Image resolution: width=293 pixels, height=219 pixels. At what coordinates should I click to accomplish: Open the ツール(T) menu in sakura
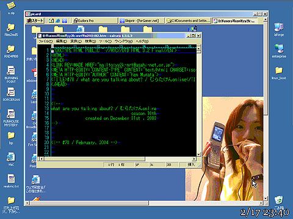click(x=106, y=41)
